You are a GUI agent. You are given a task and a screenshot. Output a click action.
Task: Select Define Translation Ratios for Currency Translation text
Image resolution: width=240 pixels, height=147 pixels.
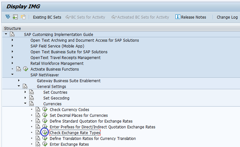click(x=93, y=138)
